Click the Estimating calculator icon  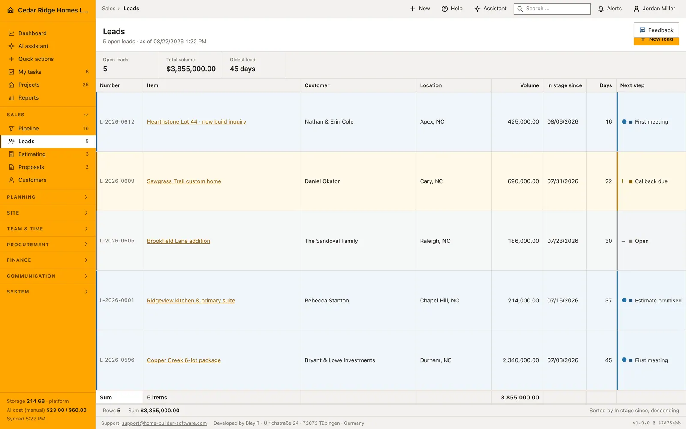[12, 154]
